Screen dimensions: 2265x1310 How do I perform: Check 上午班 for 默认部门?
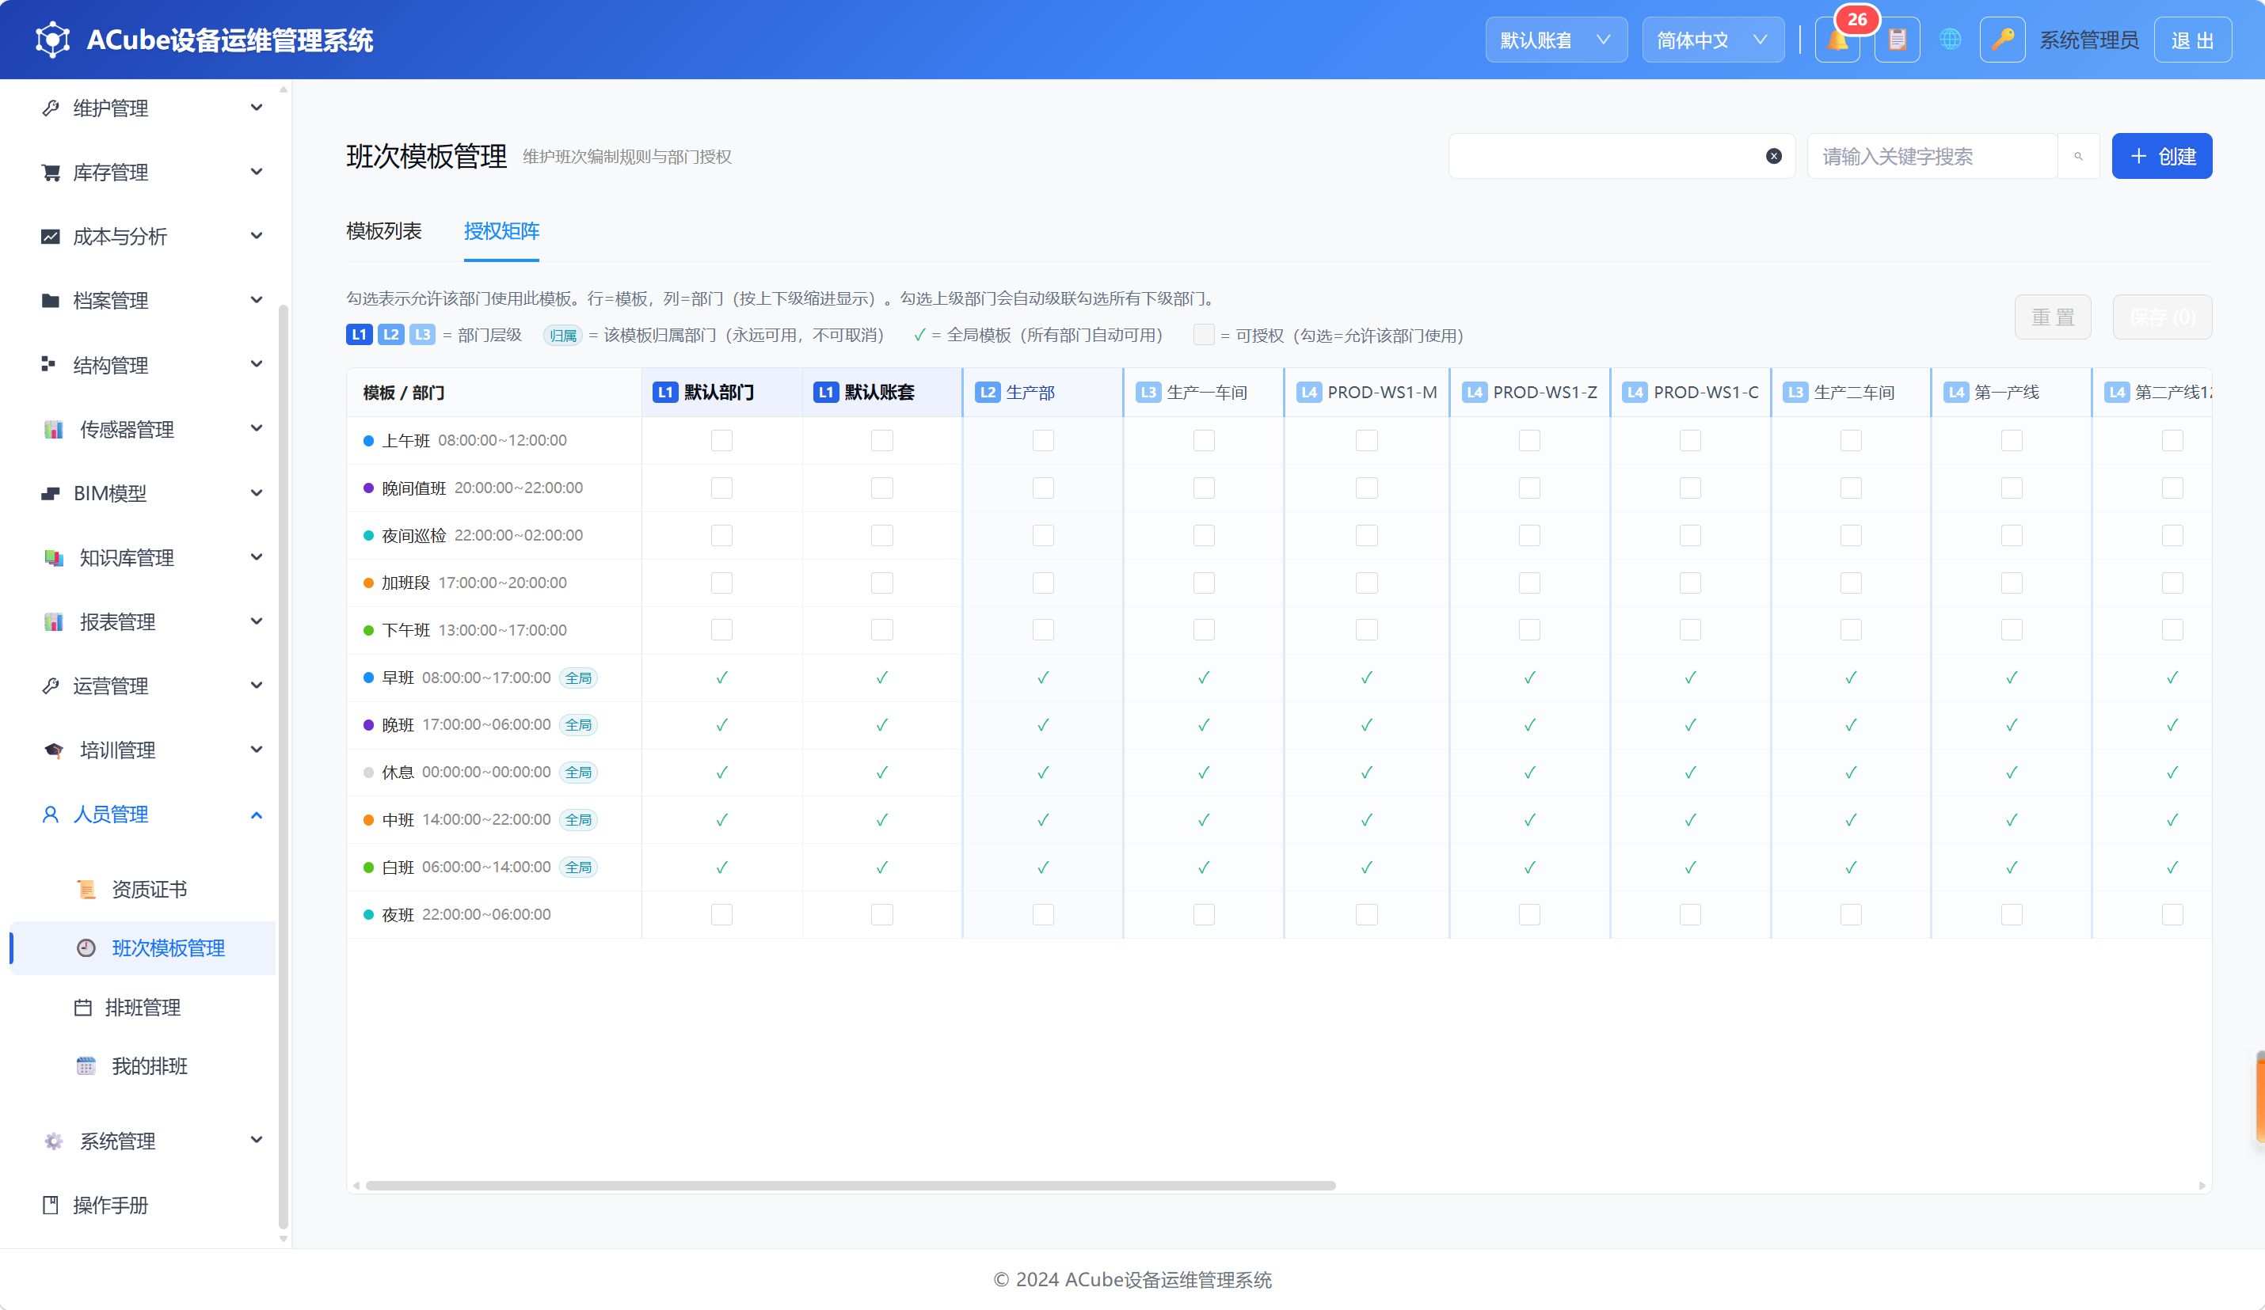click(x=721, y=440)
